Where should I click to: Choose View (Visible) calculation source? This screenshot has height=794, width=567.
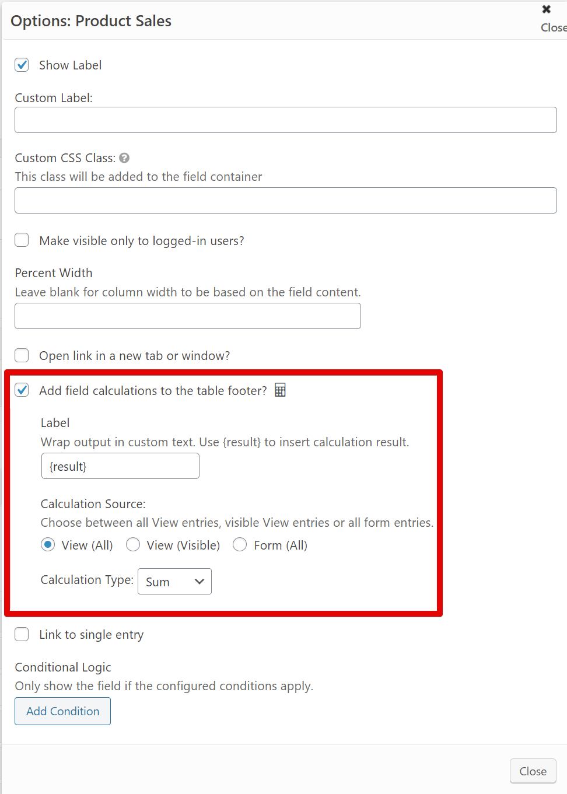(133, 545)
